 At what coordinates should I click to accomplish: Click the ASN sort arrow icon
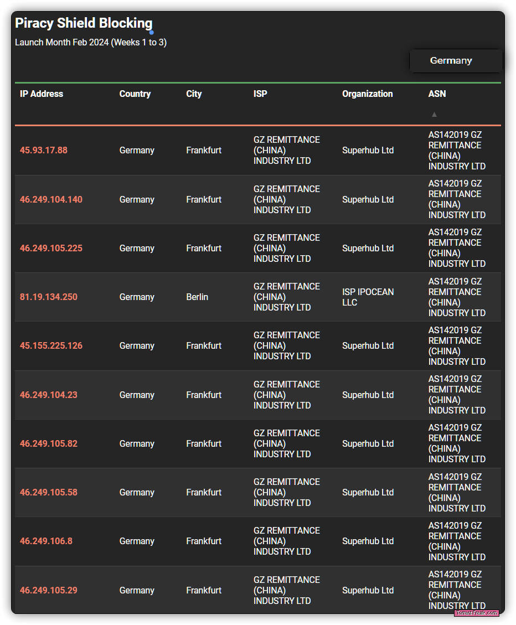coord(434,115)
